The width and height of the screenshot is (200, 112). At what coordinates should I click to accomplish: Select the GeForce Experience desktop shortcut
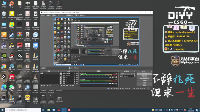(x=4, y=57)
